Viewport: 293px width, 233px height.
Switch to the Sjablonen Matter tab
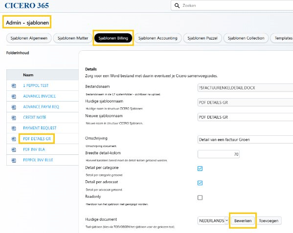(73, 38)
